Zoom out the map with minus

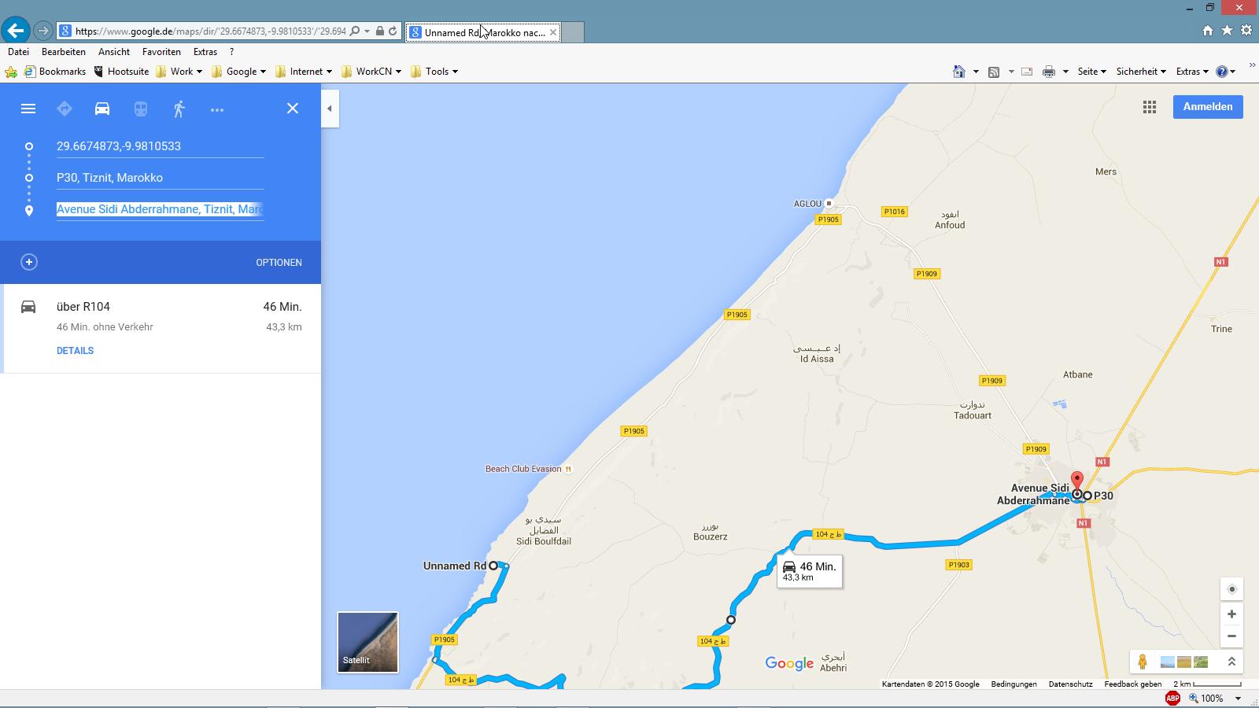1231,636
